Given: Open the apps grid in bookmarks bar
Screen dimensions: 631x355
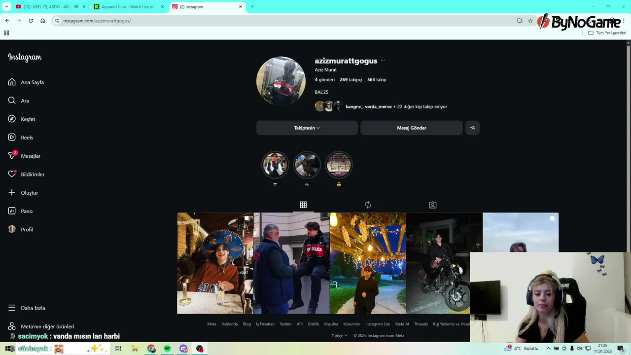Looking at the screenshot, I should point(6,33).
